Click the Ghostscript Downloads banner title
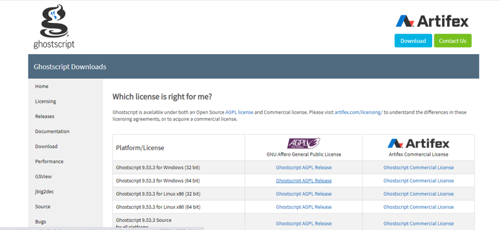This screenshot has width=500, height=230. pos(70,67)
